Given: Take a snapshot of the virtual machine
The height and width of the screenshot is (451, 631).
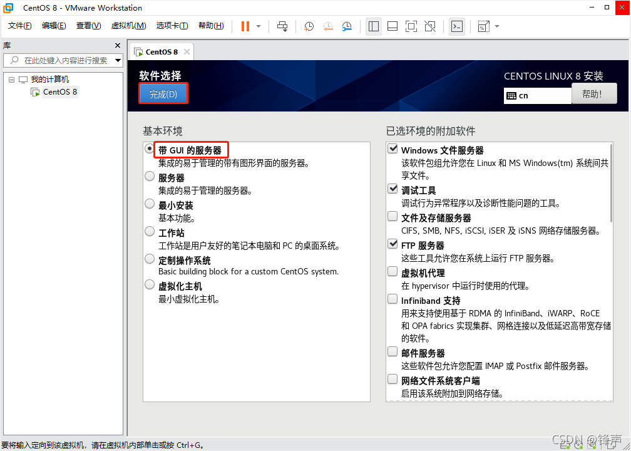Looking at the screenshot, I should click(x=309, y=26).
